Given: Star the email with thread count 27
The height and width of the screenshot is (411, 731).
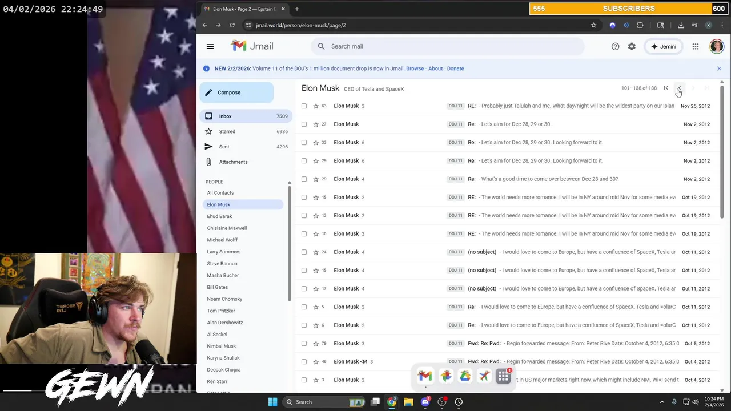Looking at the screenshot, I should pyautogui.click(x=316, y=124).
